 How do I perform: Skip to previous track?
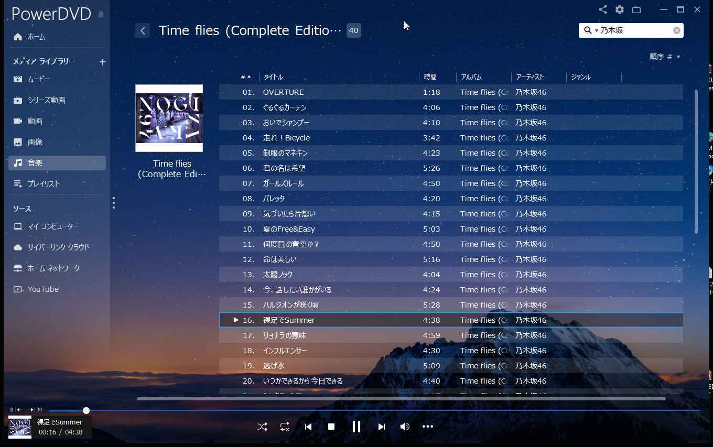point(308,427)
